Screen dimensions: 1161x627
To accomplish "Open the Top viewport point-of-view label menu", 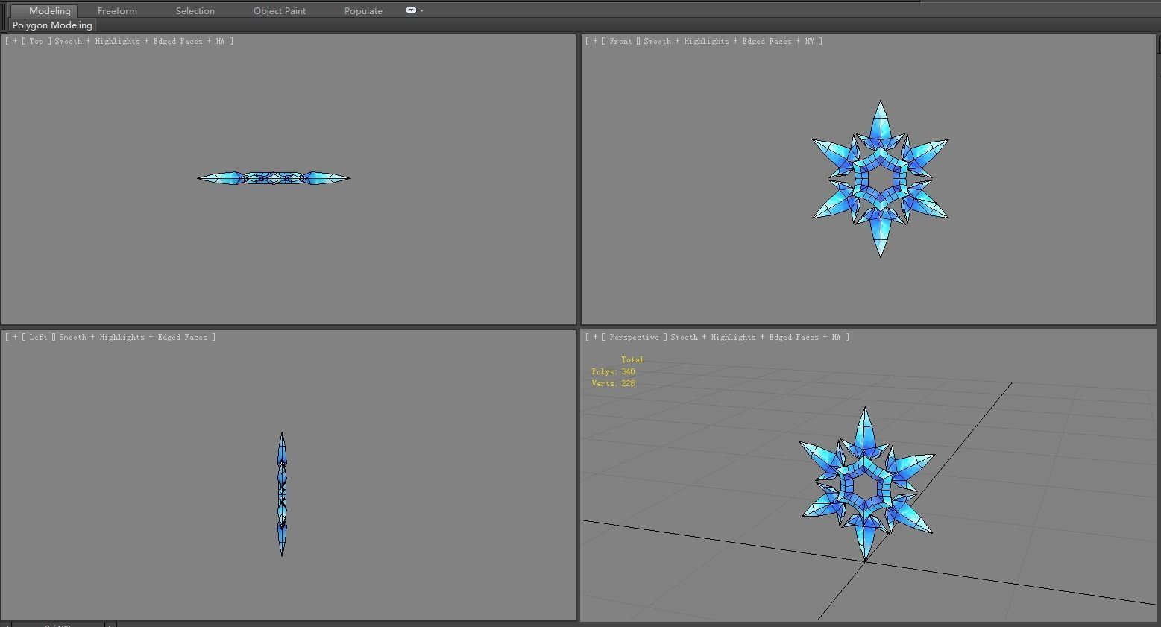I will (36, 41).
